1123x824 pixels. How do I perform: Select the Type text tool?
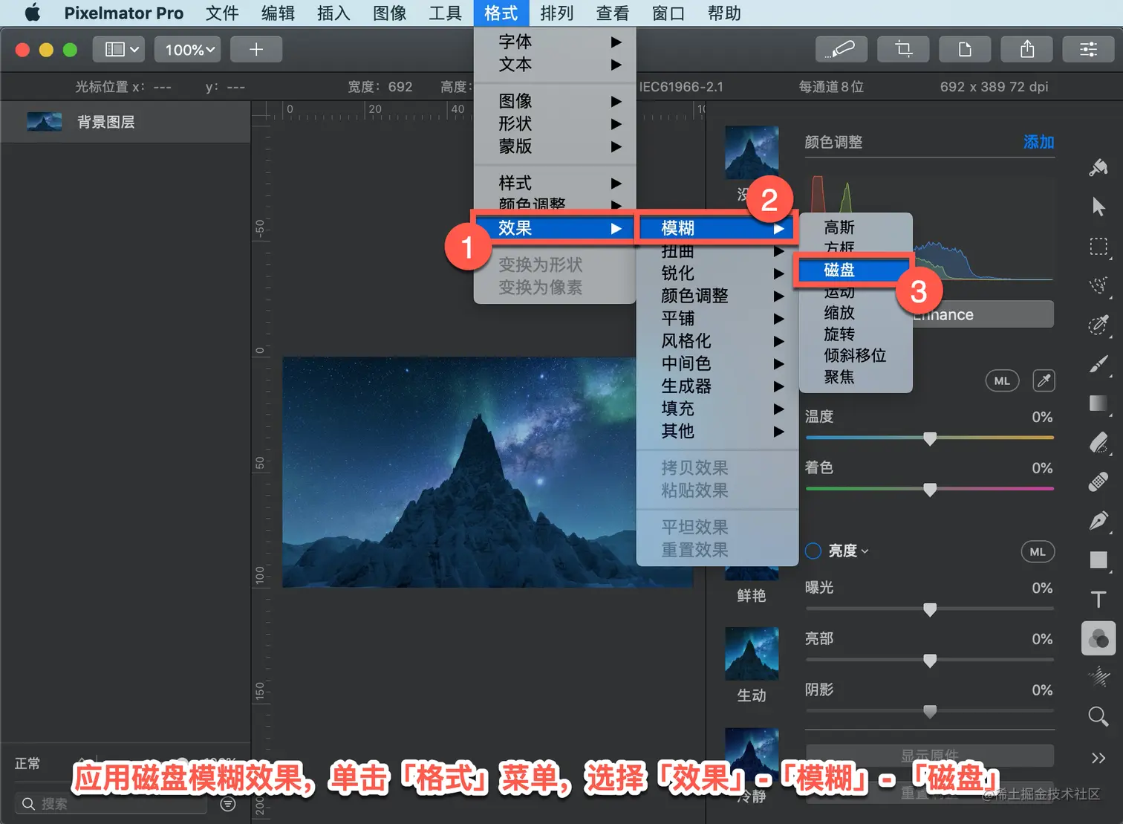1098,600
